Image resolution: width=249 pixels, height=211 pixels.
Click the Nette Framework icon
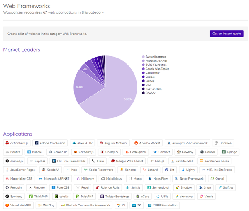tap(176, 179)
